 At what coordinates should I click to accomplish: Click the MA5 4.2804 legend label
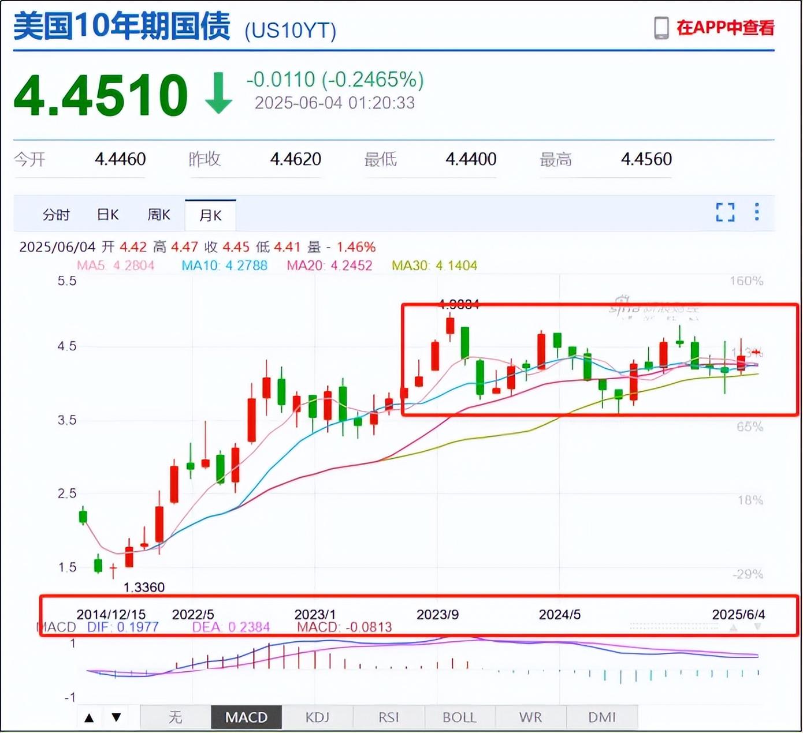[116, 265]
